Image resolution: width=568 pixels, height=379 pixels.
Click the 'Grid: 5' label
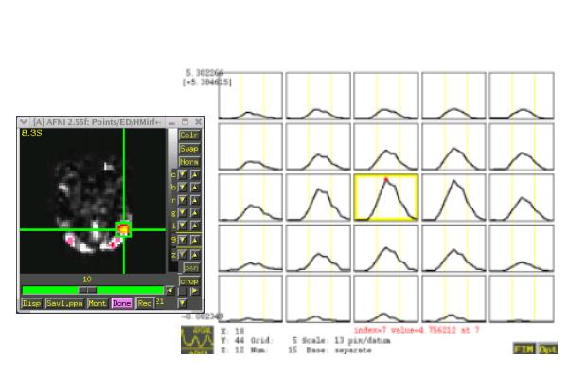(275, 341)
